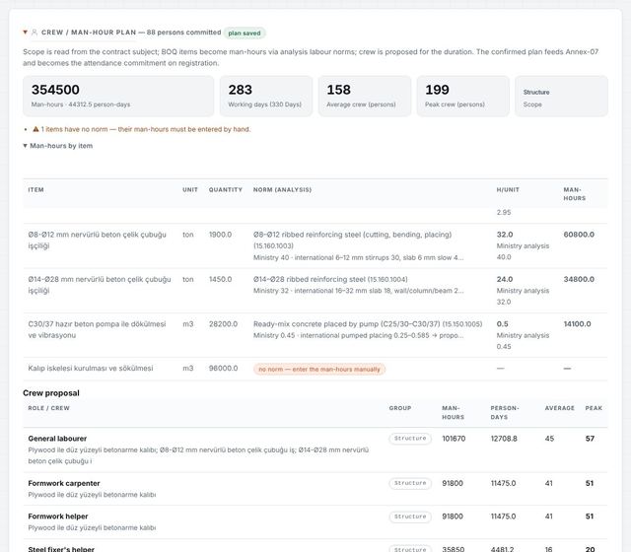Click the Ø8-Ø12 ribbed reinforcing steel norm text

pyautogui.click(x=353, y=240)
